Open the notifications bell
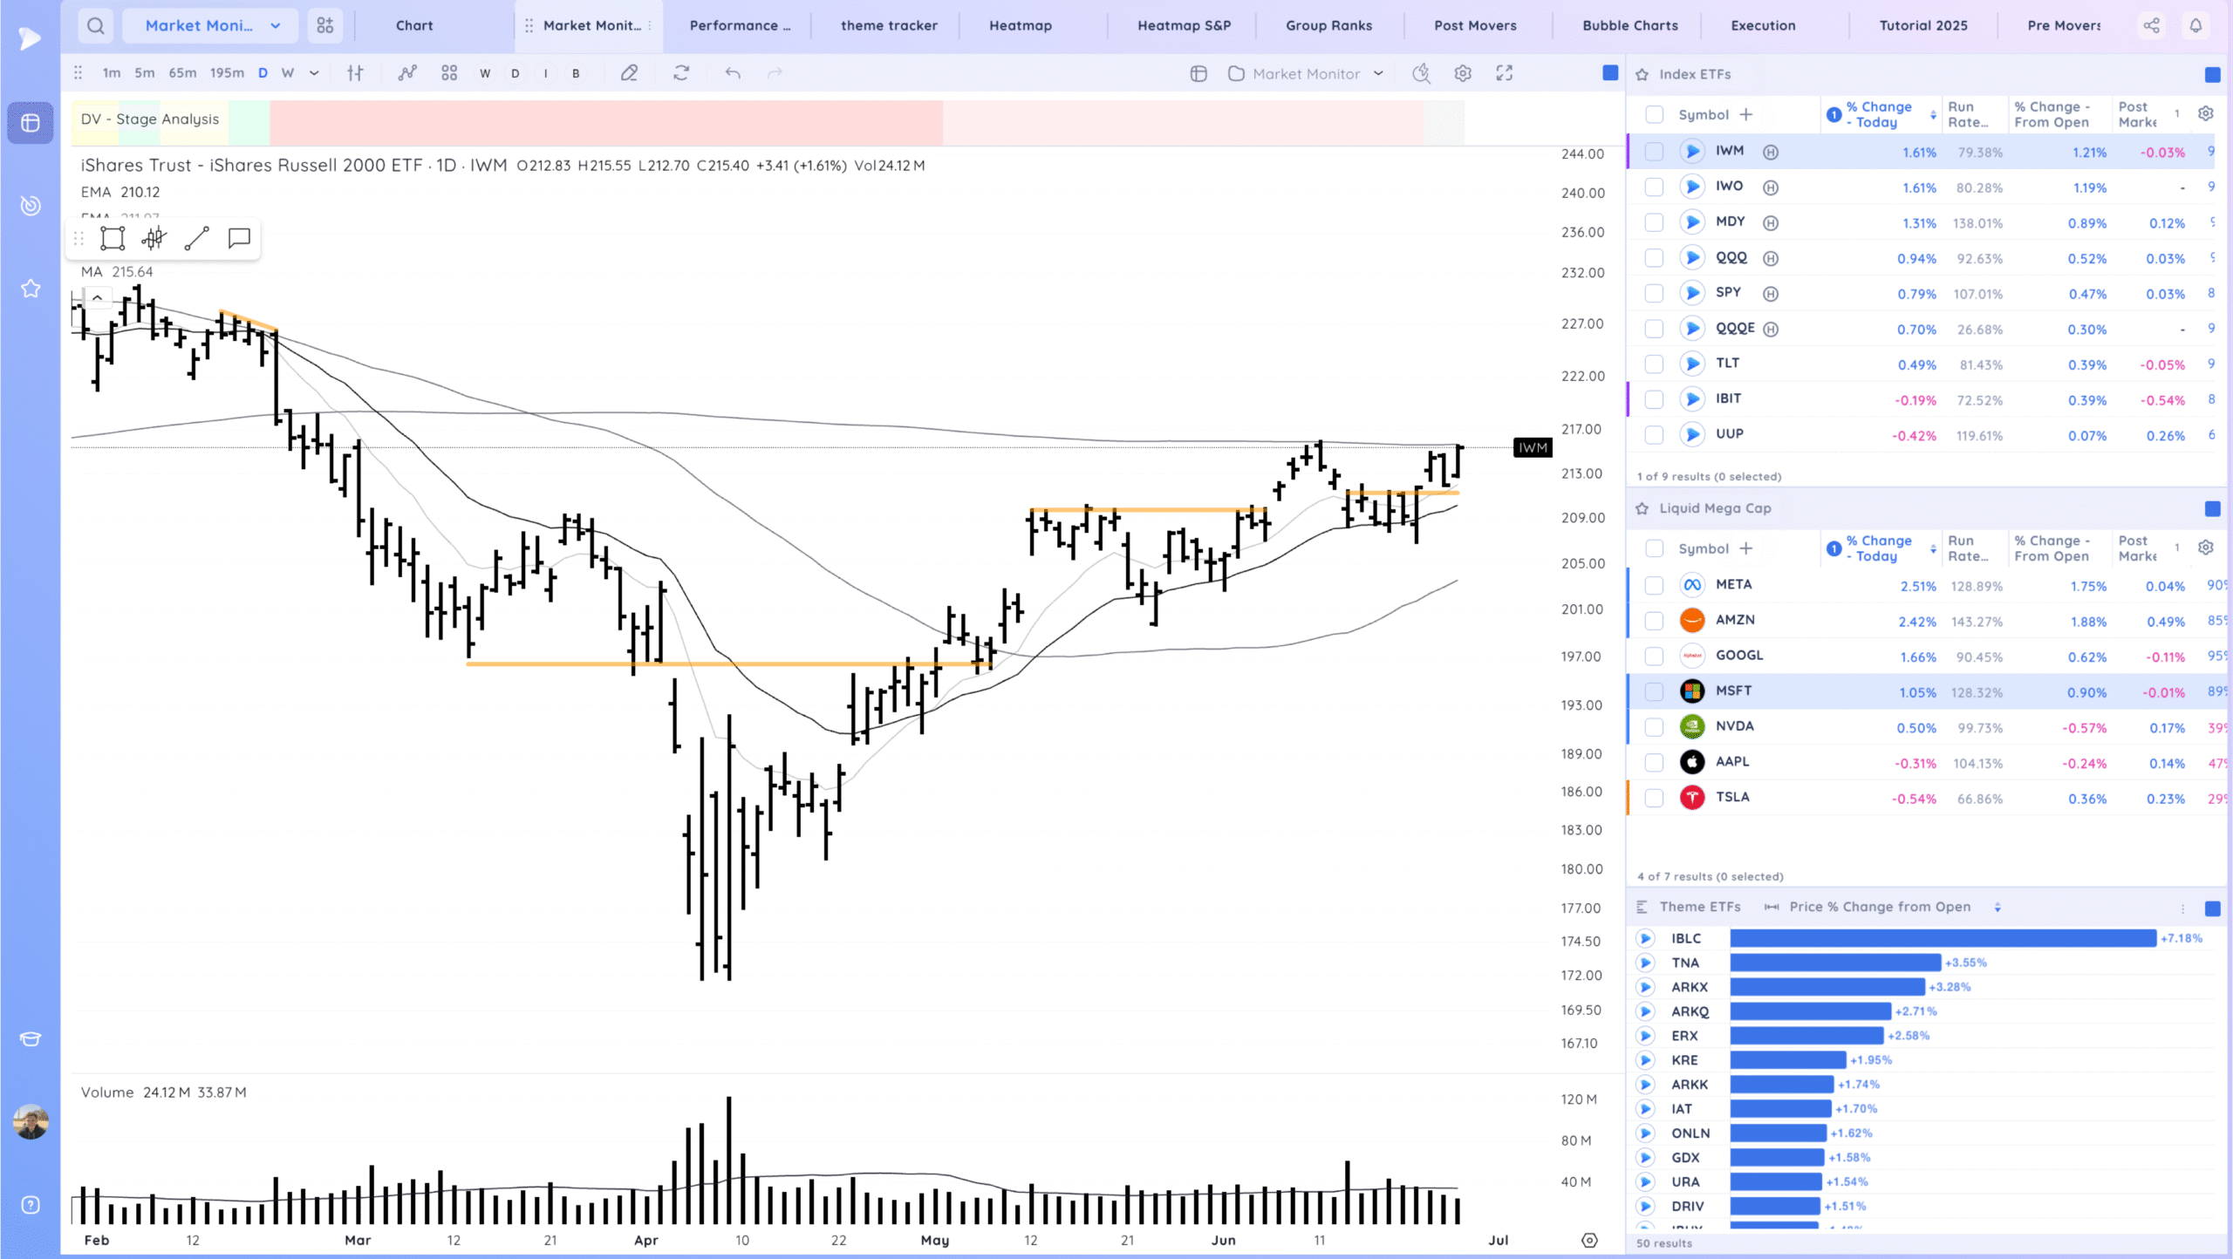2233x1259 pixels. (x=2195, y=25)
